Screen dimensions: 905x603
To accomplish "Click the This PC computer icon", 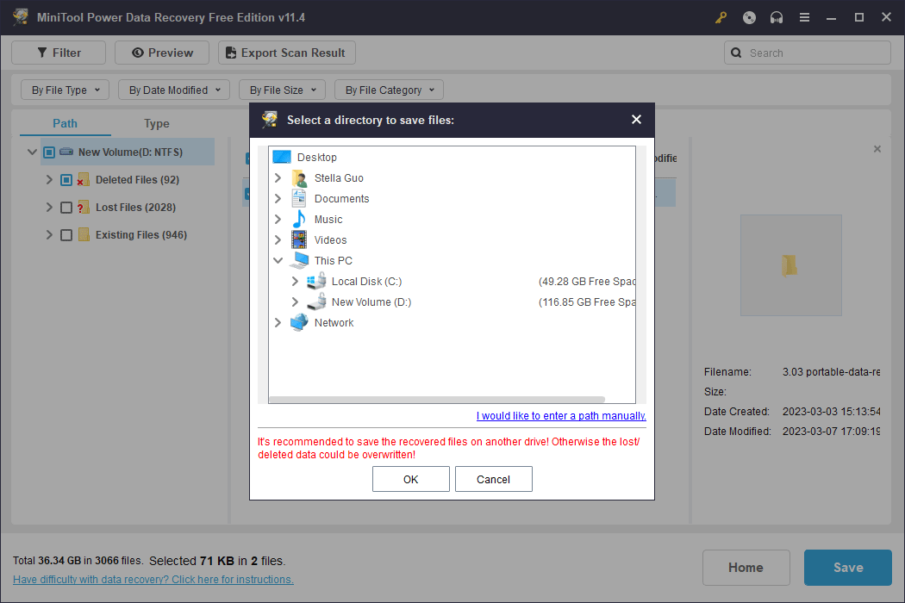I will coord(299,260).
